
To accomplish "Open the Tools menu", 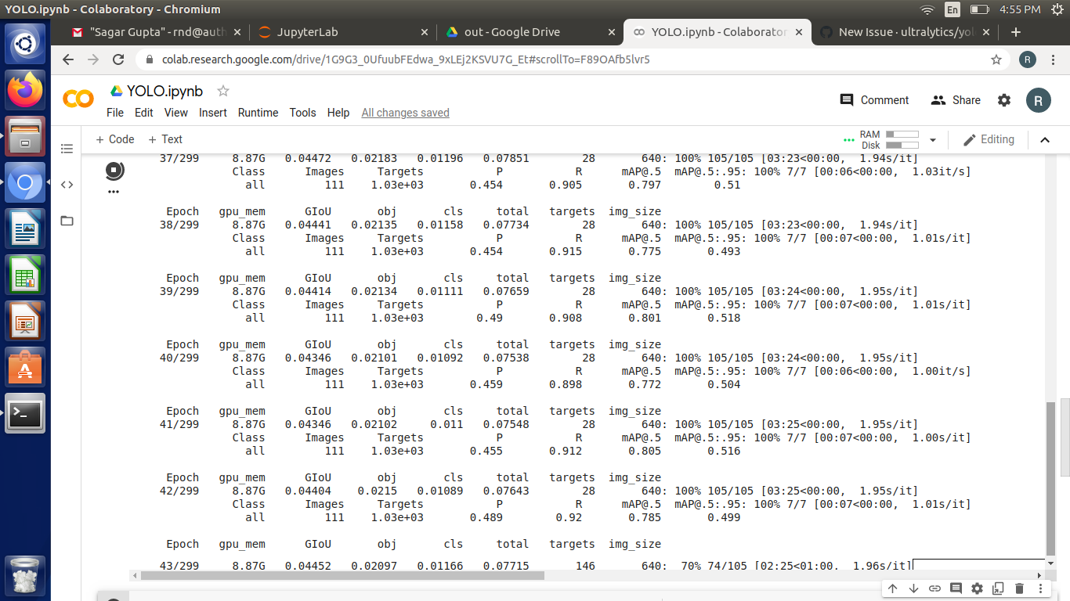I will click(x=302, y=113).
